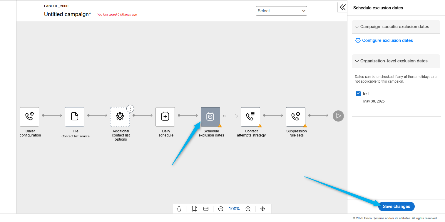445x222 pixels.
Task: Open the File contact list source node
Action: click(75, 117)
